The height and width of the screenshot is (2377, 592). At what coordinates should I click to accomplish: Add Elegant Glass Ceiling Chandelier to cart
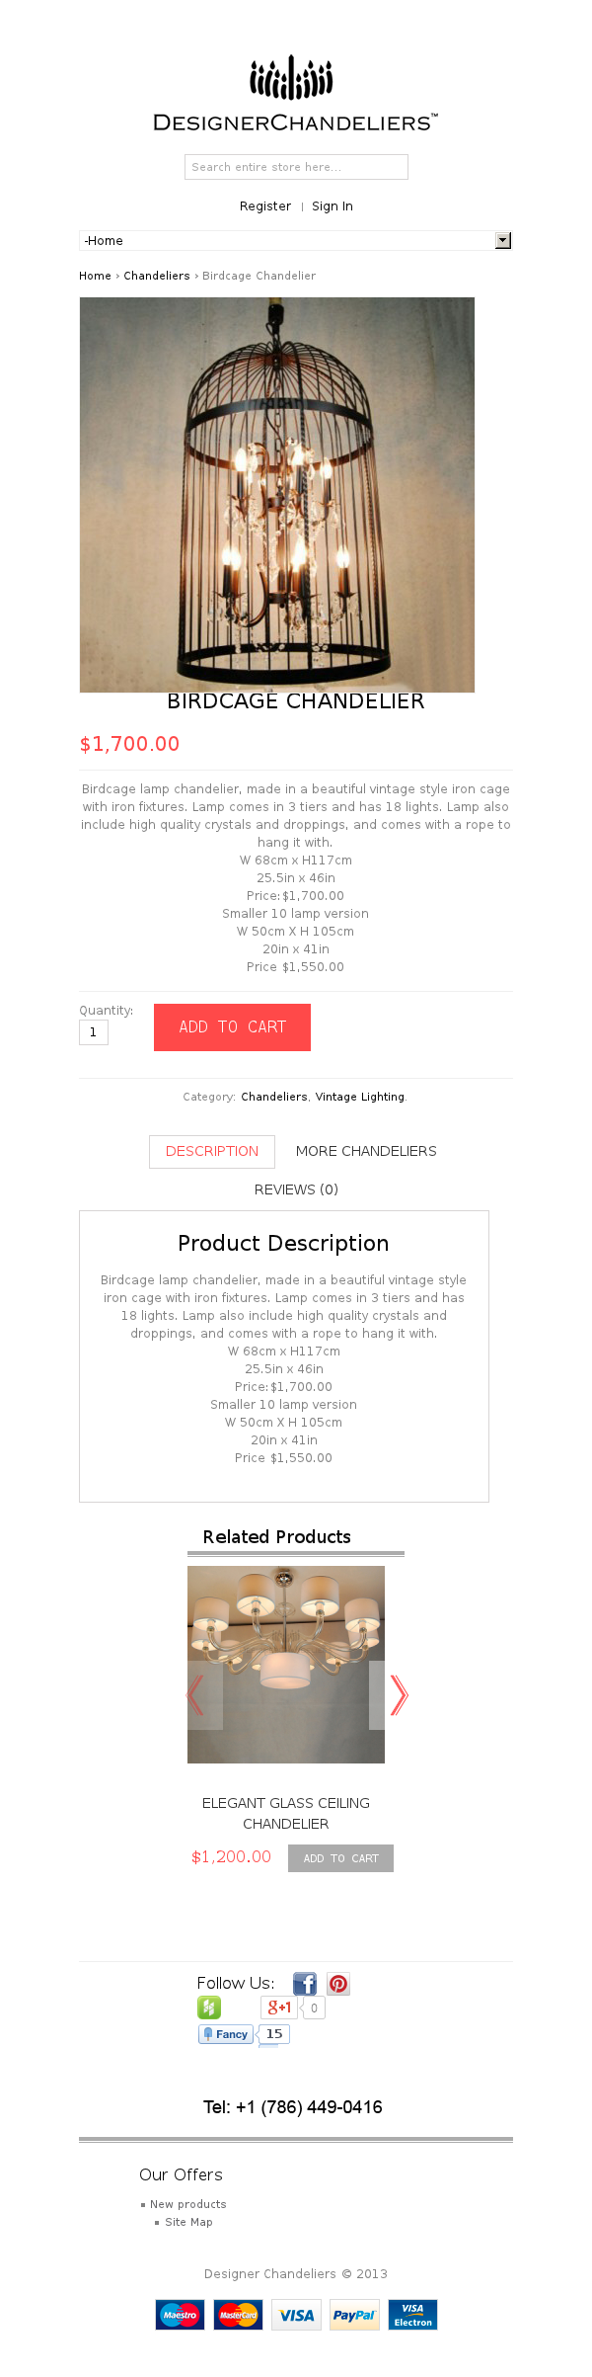coord(340,1858)
